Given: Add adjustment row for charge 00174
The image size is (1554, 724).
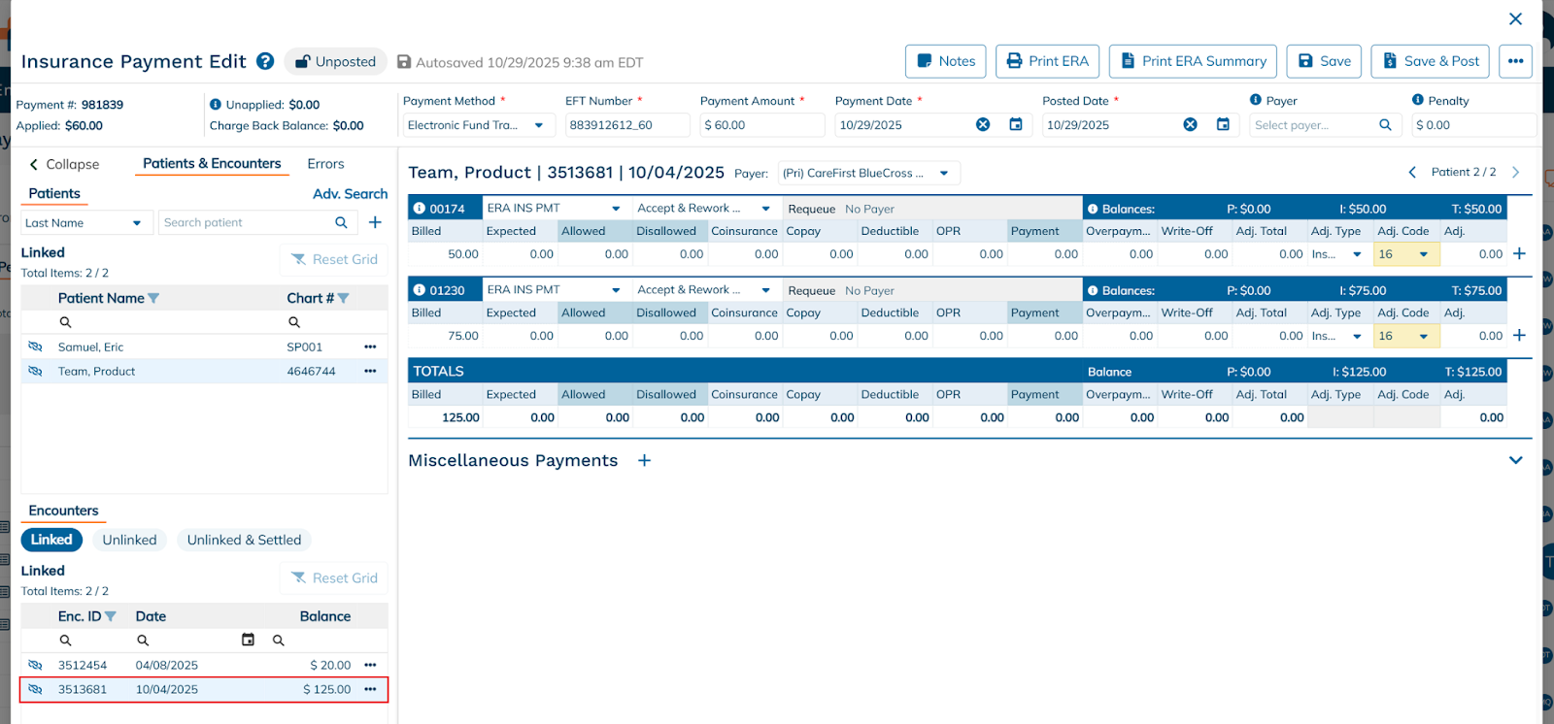Looking at the screenshot, I should 1519,253.
